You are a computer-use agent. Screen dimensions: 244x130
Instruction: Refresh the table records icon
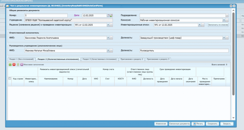click(x=18, y=65)
